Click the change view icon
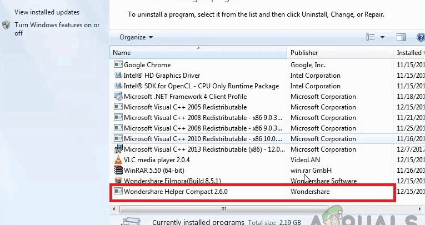 tap(371, 37)
